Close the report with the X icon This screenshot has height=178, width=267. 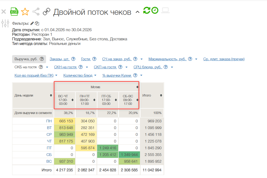[x=3, y=12]
